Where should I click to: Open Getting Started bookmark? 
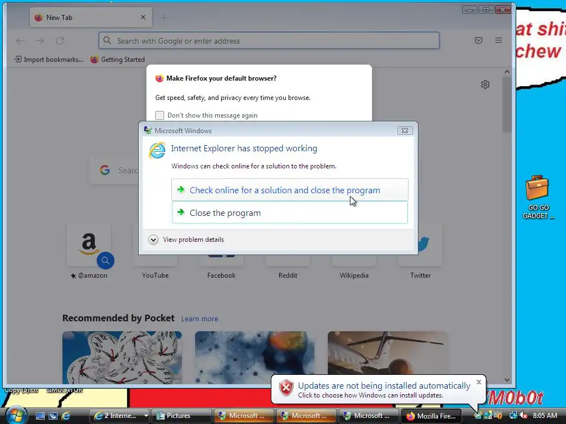coord(118,60)
